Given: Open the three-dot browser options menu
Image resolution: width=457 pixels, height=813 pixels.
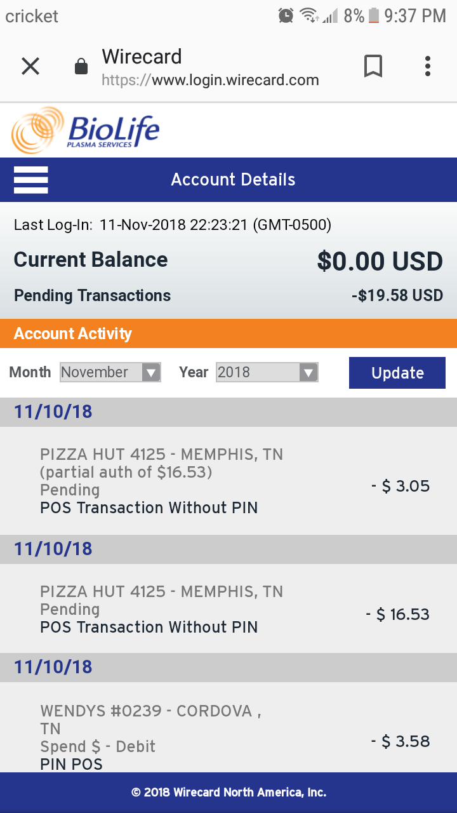Looking at the screenshot, I should point(428,66).
